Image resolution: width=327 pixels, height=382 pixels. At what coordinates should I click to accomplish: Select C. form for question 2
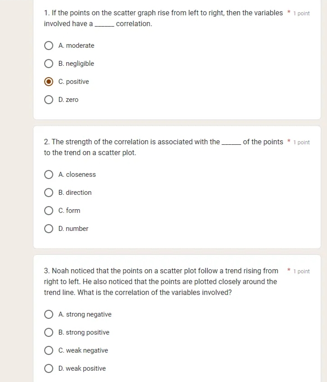coord(49,211)
